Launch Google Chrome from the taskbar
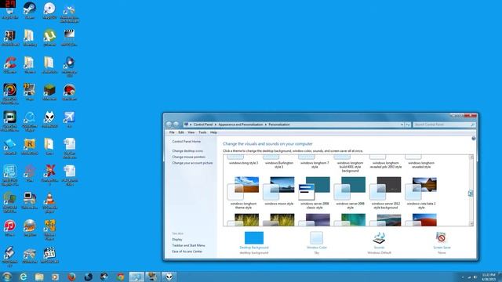 tap(120, 277)
